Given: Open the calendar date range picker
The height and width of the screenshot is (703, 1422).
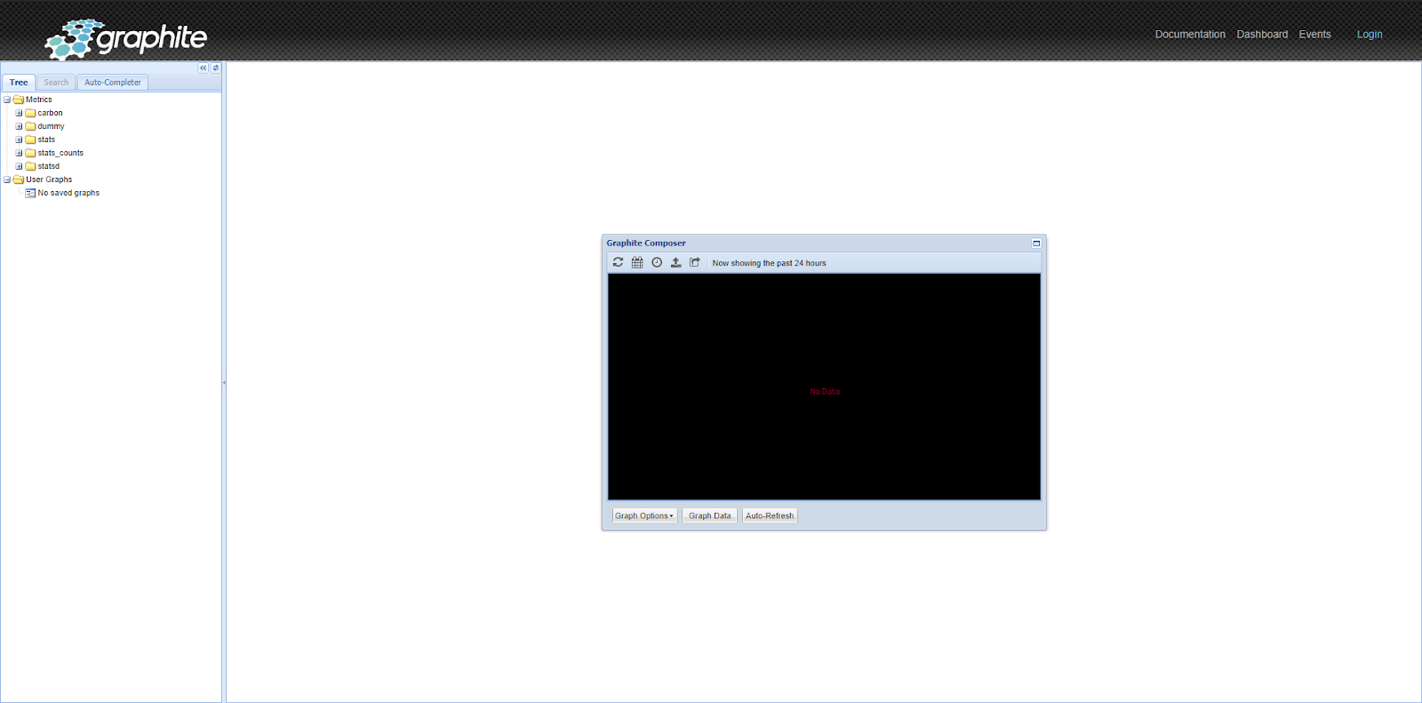Looking at the screenshot, I should [637, 262].
